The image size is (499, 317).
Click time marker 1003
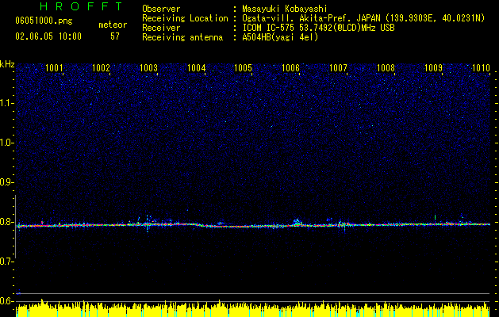point(148,68)
